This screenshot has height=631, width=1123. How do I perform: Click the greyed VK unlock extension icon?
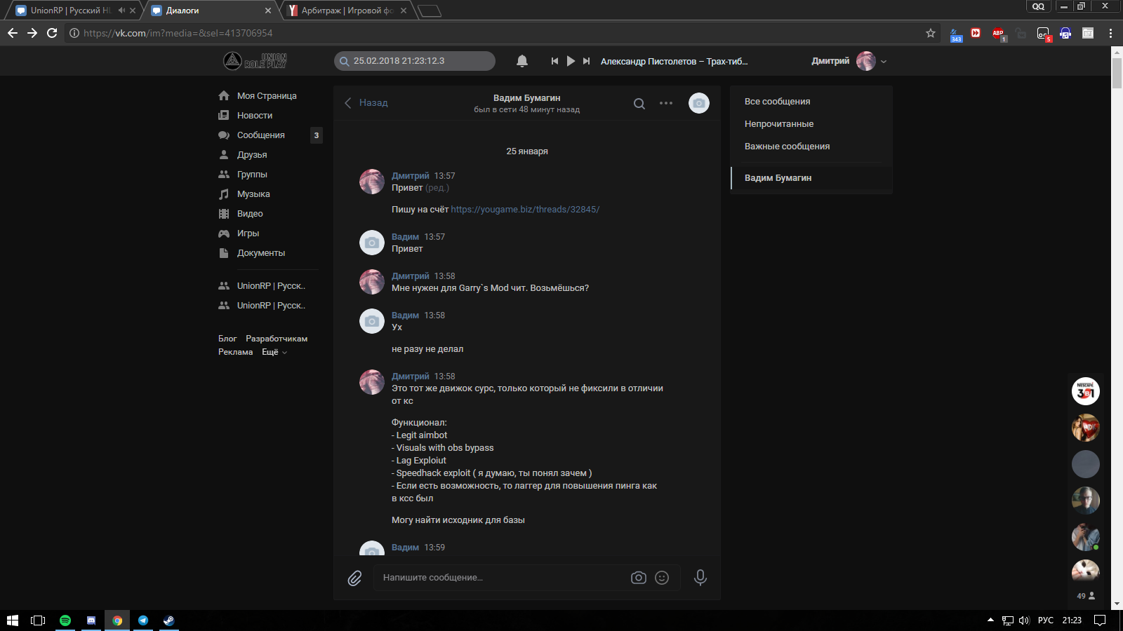click(x=1021, y=33)
